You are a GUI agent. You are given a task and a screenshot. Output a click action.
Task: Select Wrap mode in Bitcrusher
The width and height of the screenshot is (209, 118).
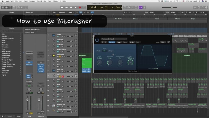coord(111,51)
